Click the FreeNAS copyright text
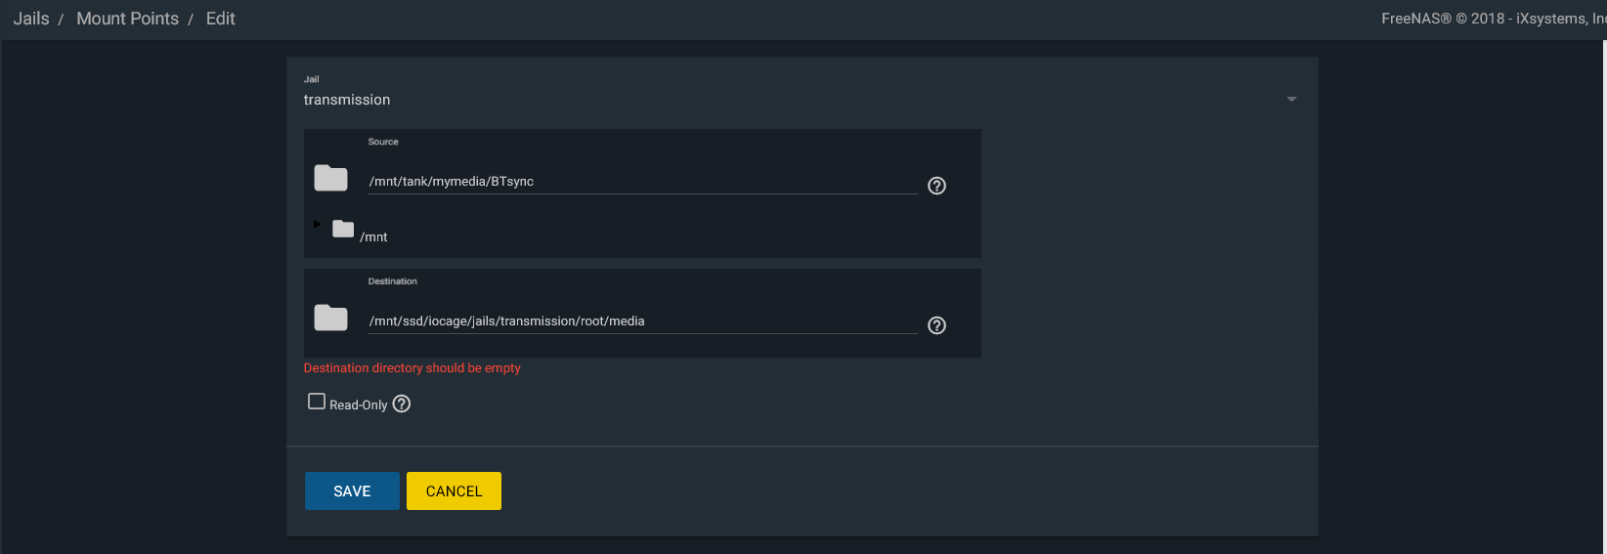 click(1492, 19)
